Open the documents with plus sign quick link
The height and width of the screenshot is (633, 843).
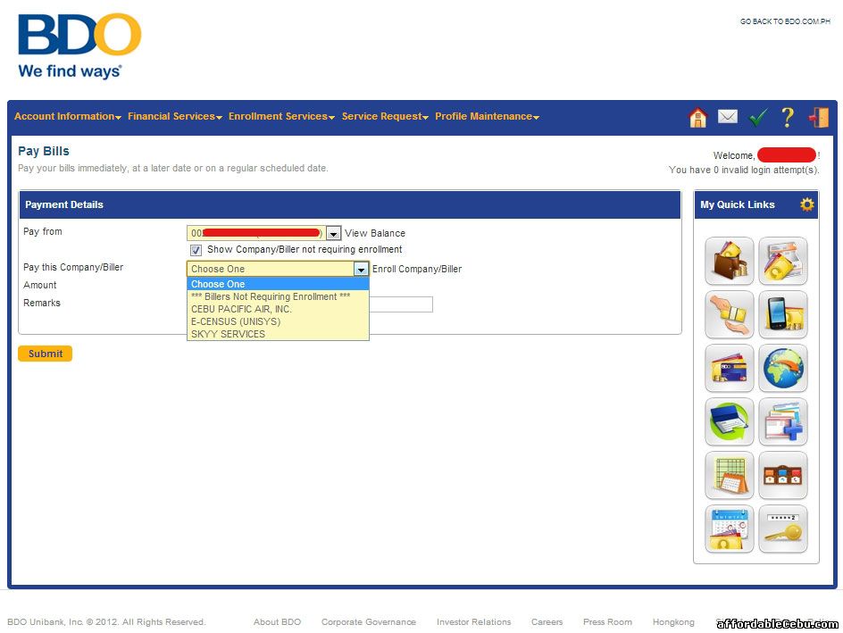coord(783,421)
